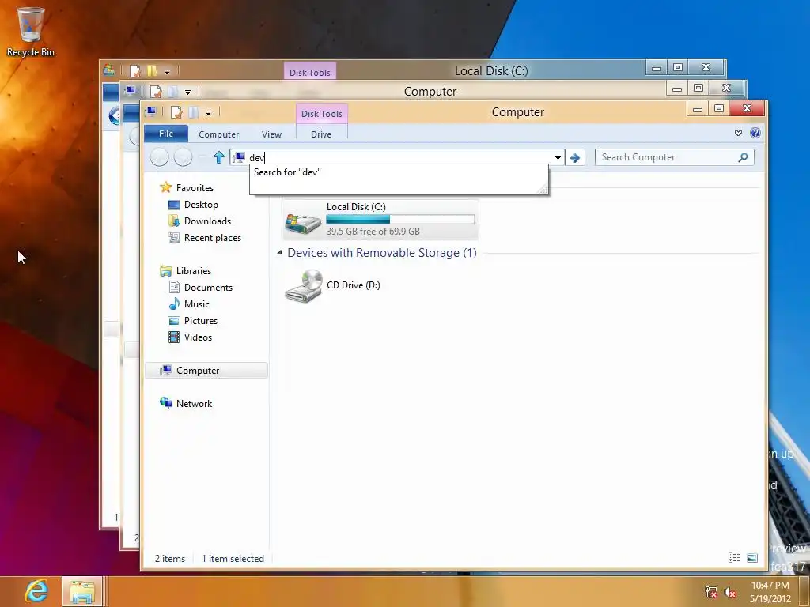
Task: Select Libraries in the navigation pane
Action: click(193, 270)
